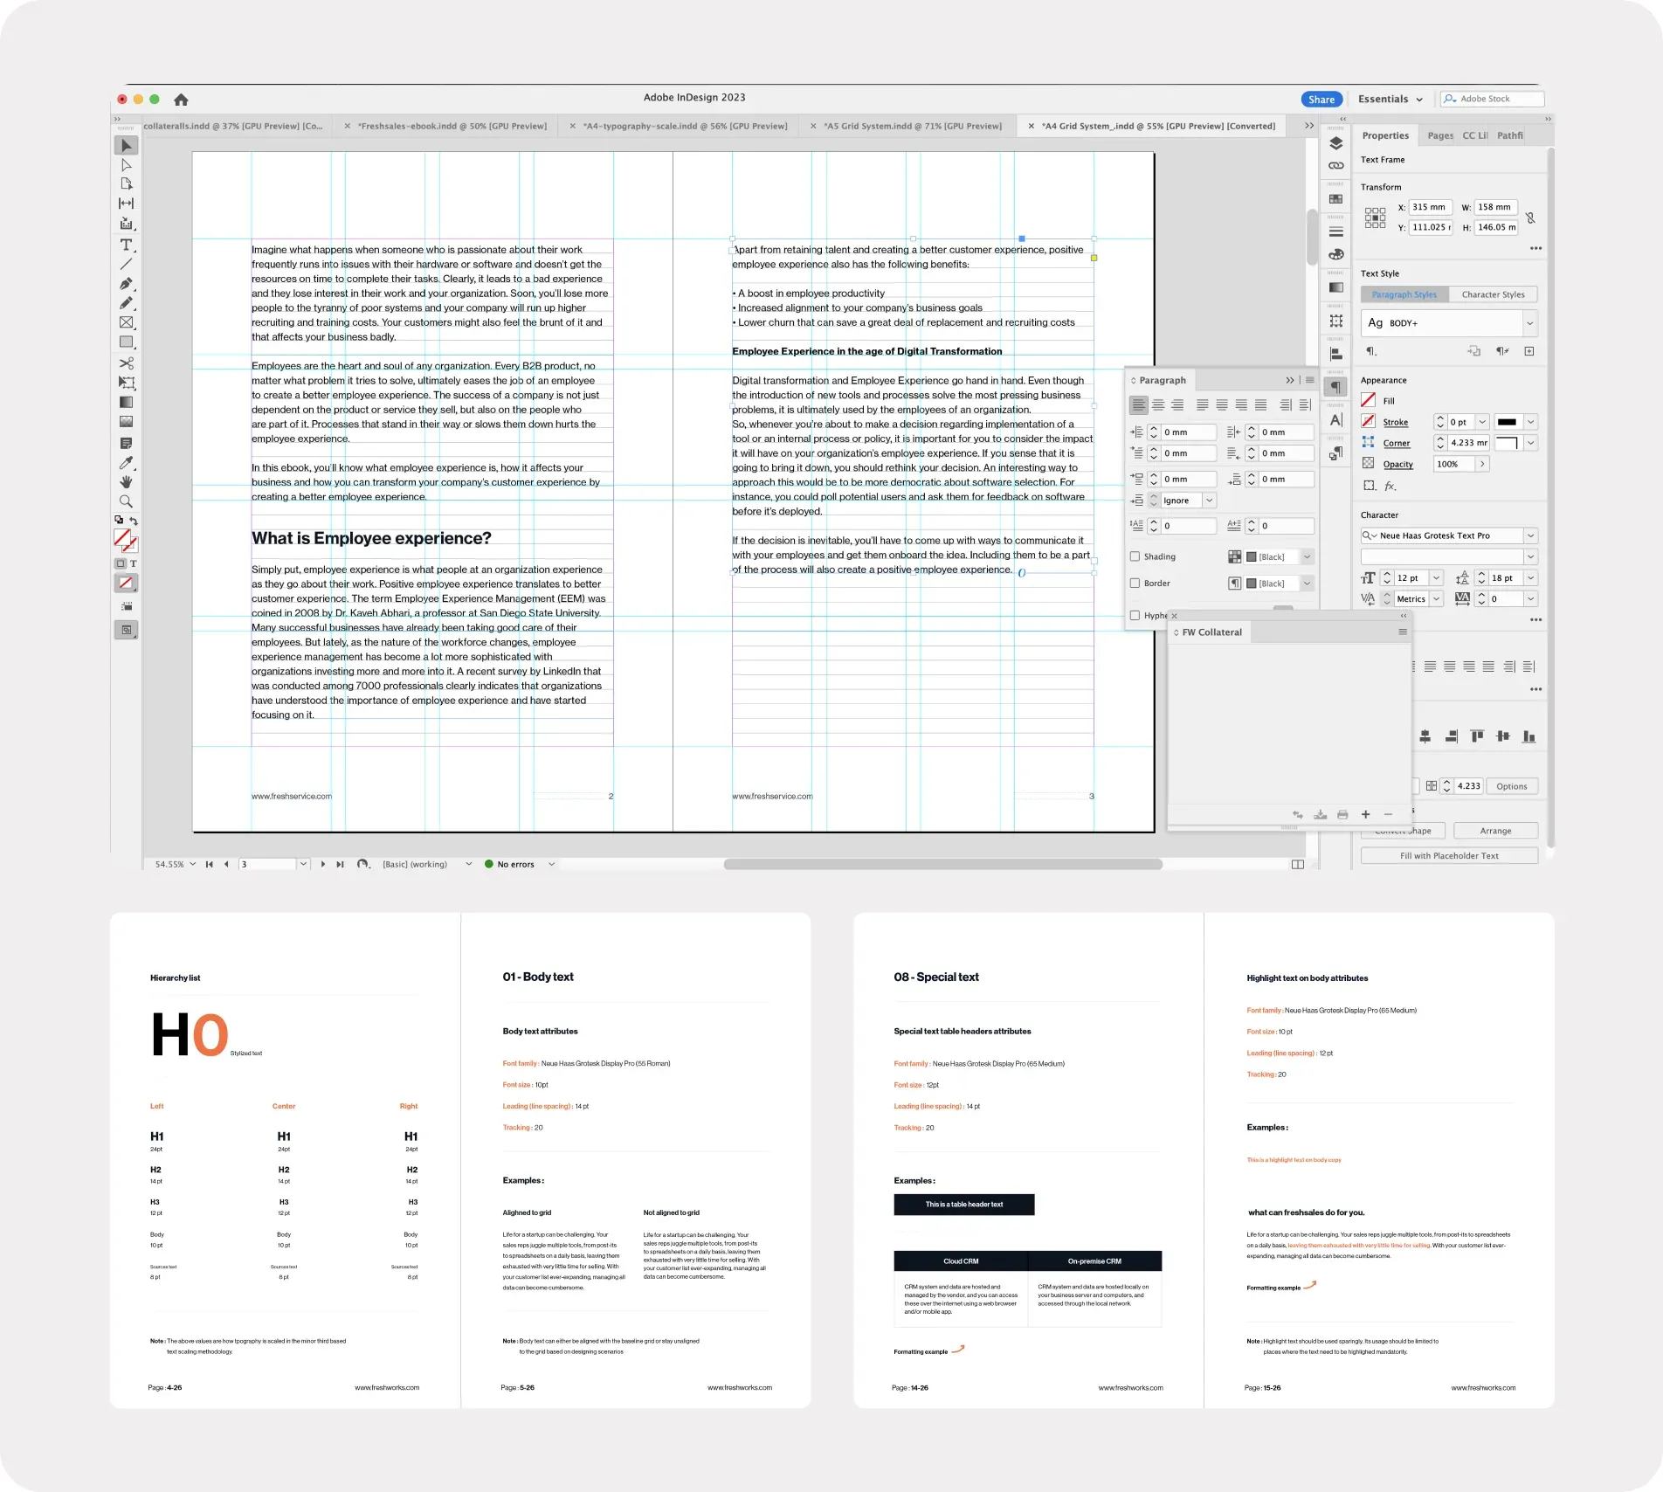Screen dimensions: 1663x1492
Task: Expand the font size 12 pt dropdown
Action: (x=1436, y=577)
